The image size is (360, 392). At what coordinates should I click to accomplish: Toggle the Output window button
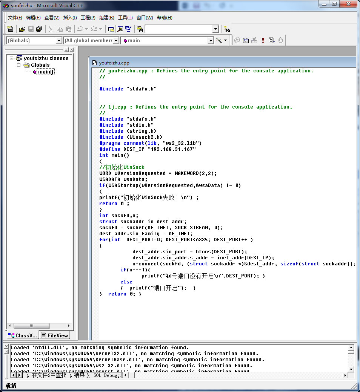click(120, 29)
